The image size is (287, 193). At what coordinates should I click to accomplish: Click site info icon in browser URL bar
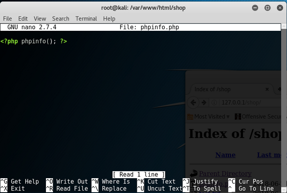click(x=214, y=103)
